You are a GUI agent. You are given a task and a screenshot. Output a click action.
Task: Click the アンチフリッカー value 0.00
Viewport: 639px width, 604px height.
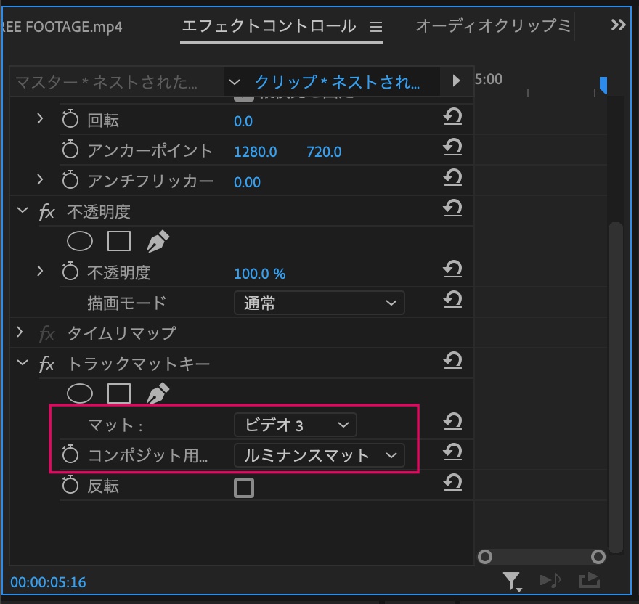coord(247,181)
